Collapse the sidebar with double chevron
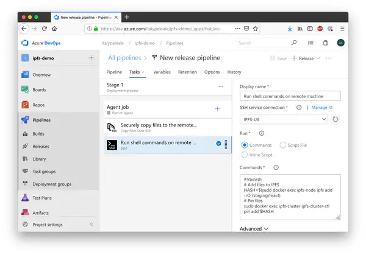The image size is (366, 255). [x=91, y=225]
